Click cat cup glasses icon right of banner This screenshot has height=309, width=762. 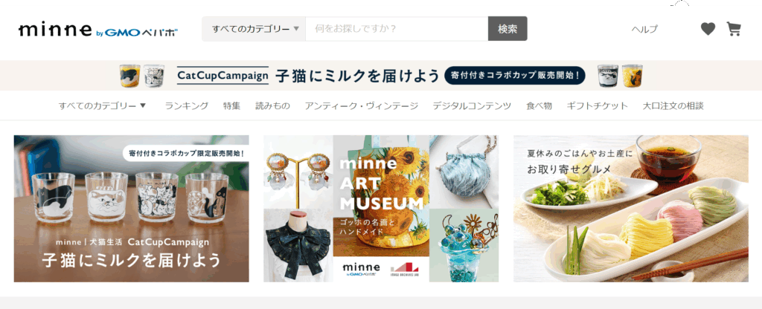(x=620, y=76)
